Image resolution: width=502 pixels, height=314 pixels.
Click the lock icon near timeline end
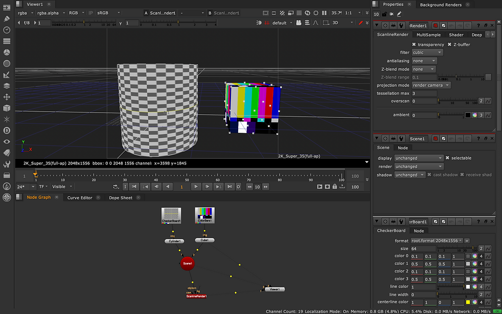tap(334, 186)
